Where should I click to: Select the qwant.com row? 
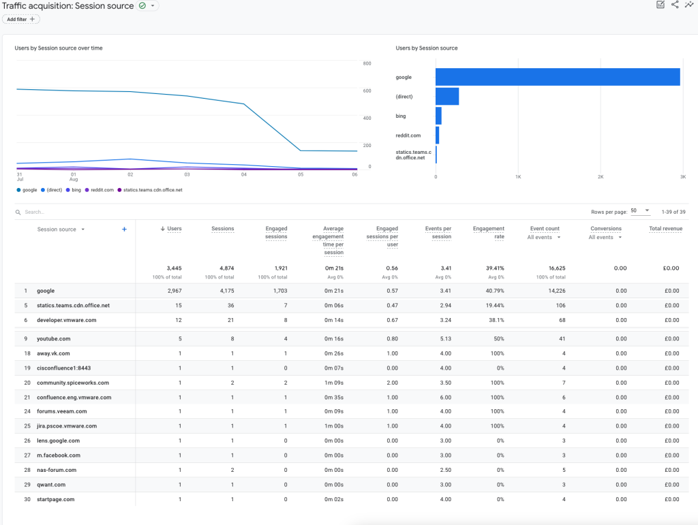click(x=352, y=485)
